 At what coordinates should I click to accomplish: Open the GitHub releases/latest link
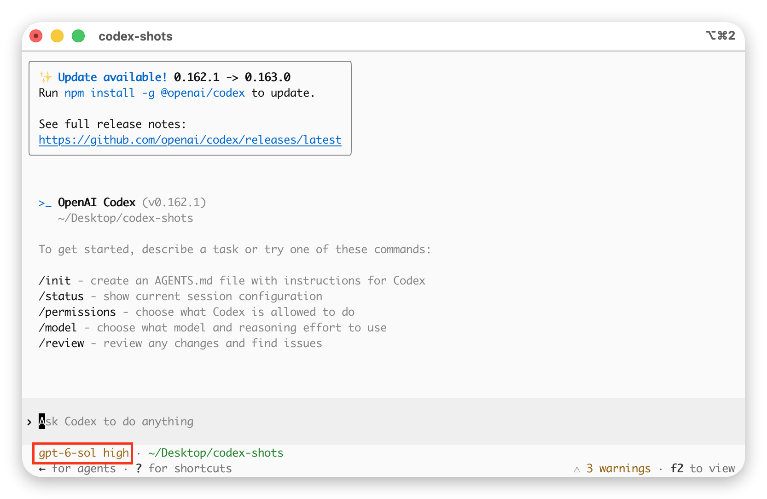pos(190,139)
